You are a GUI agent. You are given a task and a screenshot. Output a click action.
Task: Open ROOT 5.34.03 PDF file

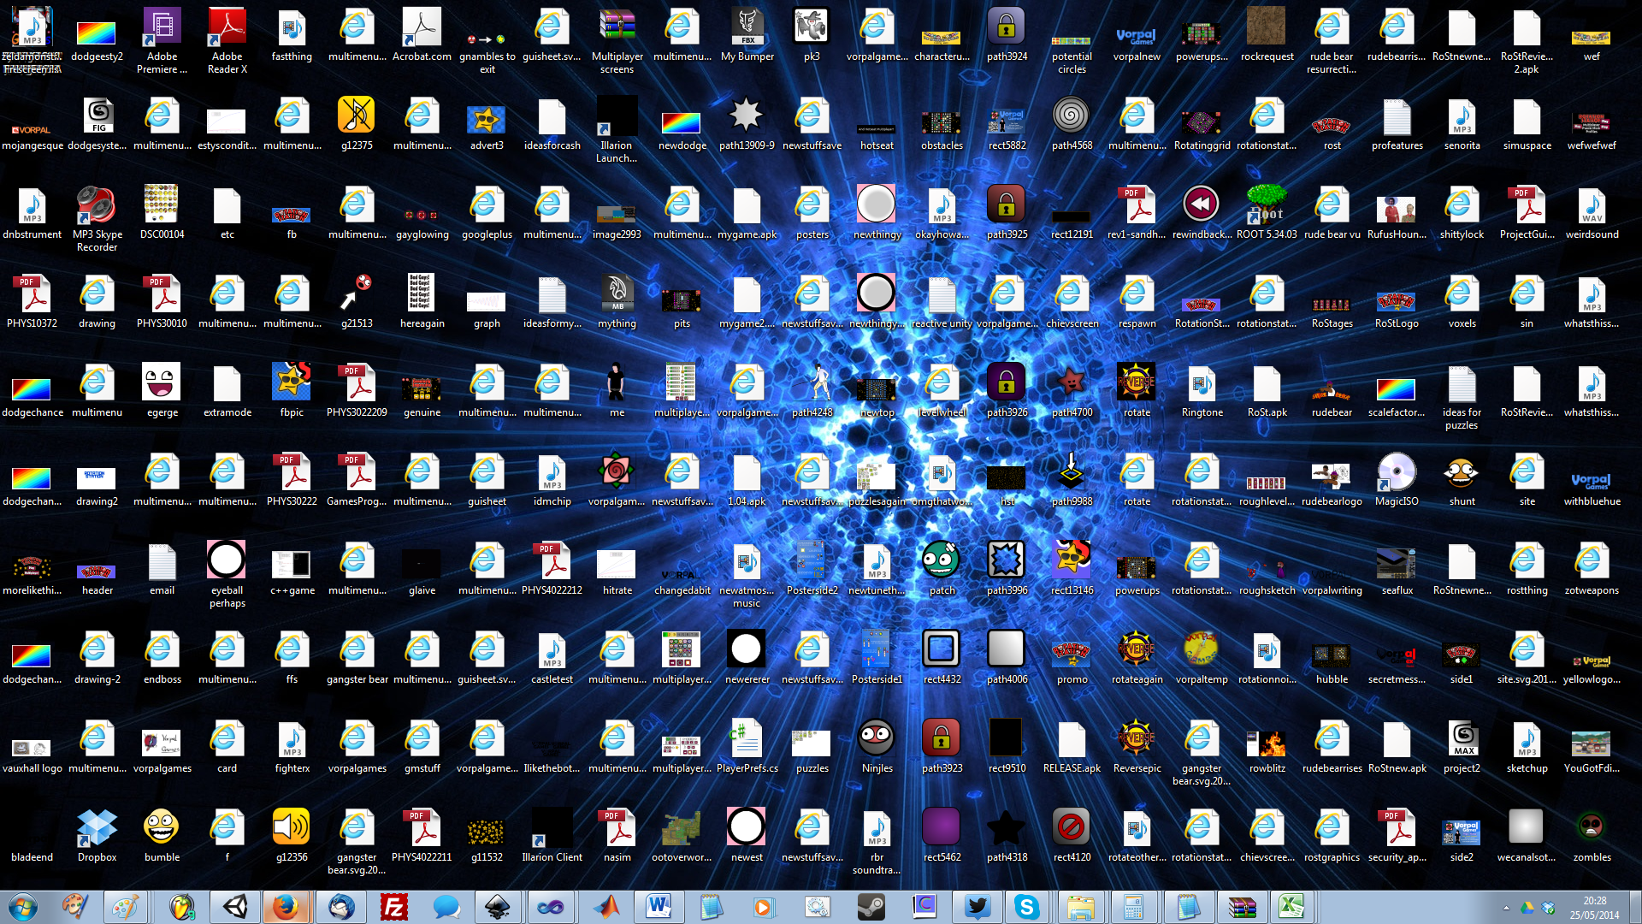coord(1263,209)
